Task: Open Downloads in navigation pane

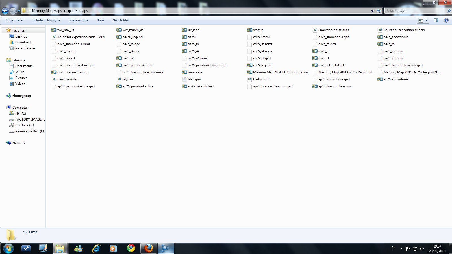Action: (23, 42)
